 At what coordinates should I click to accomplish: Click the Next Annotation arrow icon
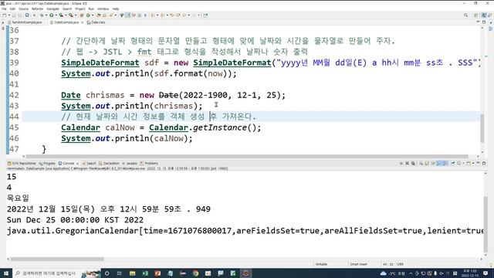click(153, 15)
